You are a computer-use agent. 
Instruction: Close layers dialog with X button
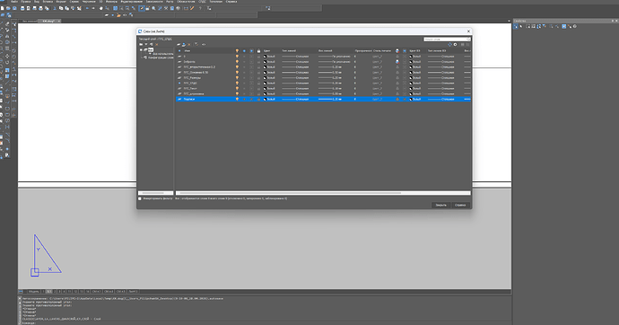(468, 31)
